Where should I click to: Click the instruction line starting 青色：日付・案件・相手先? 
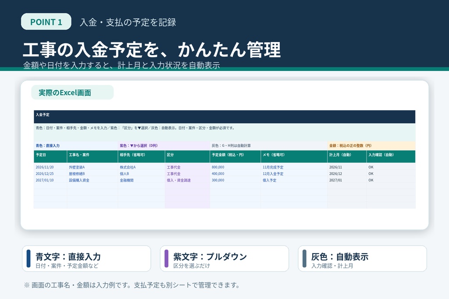coord(135,128)
